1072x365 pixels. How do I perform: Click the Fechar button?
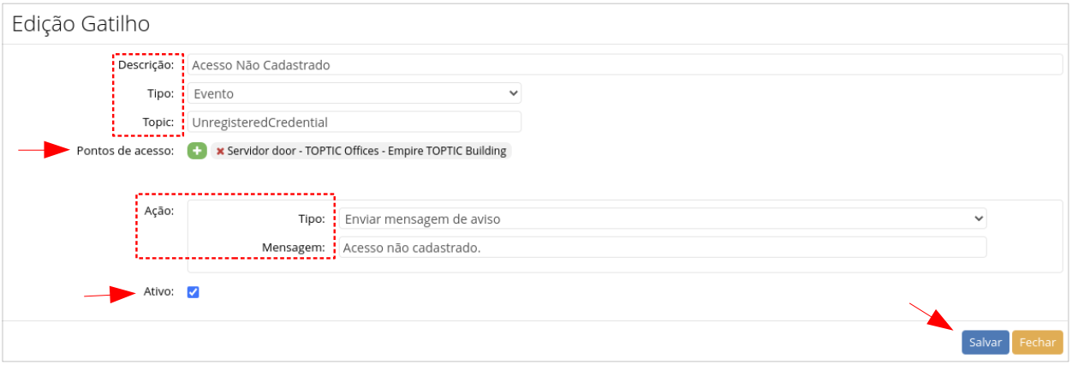(1037, 342)
